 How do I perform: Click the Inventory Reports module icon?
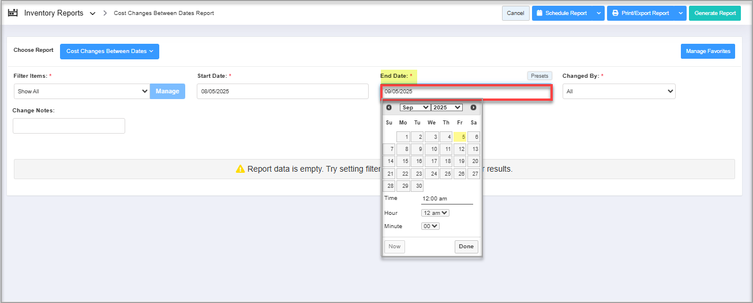13,13
